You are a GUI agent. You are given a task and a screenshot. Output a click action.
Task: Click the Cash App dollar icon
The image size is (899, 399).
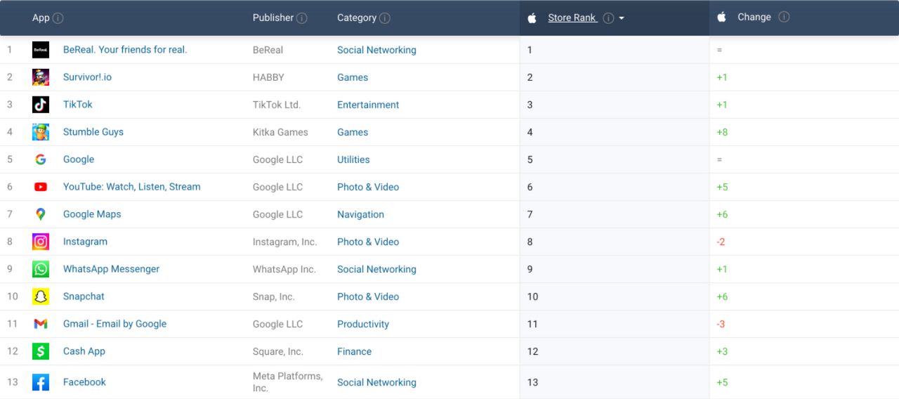tap(41, 351)
